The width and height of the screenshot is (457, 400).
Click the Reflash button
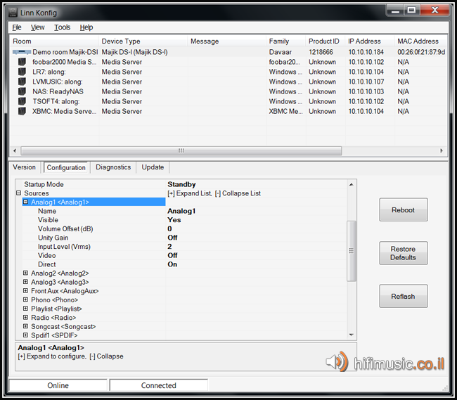(x=404, y=296)
